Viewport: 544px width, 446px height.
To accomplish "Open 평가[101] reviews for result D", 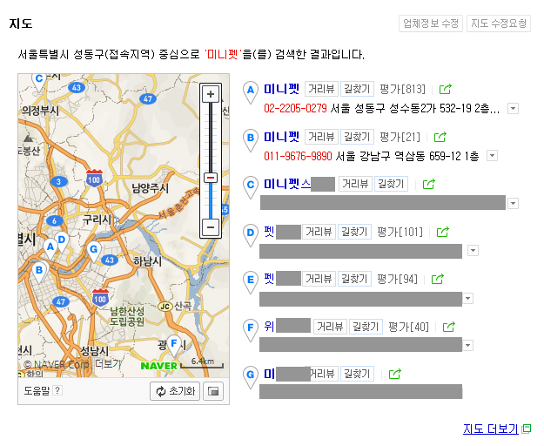I will click(400, 232).
